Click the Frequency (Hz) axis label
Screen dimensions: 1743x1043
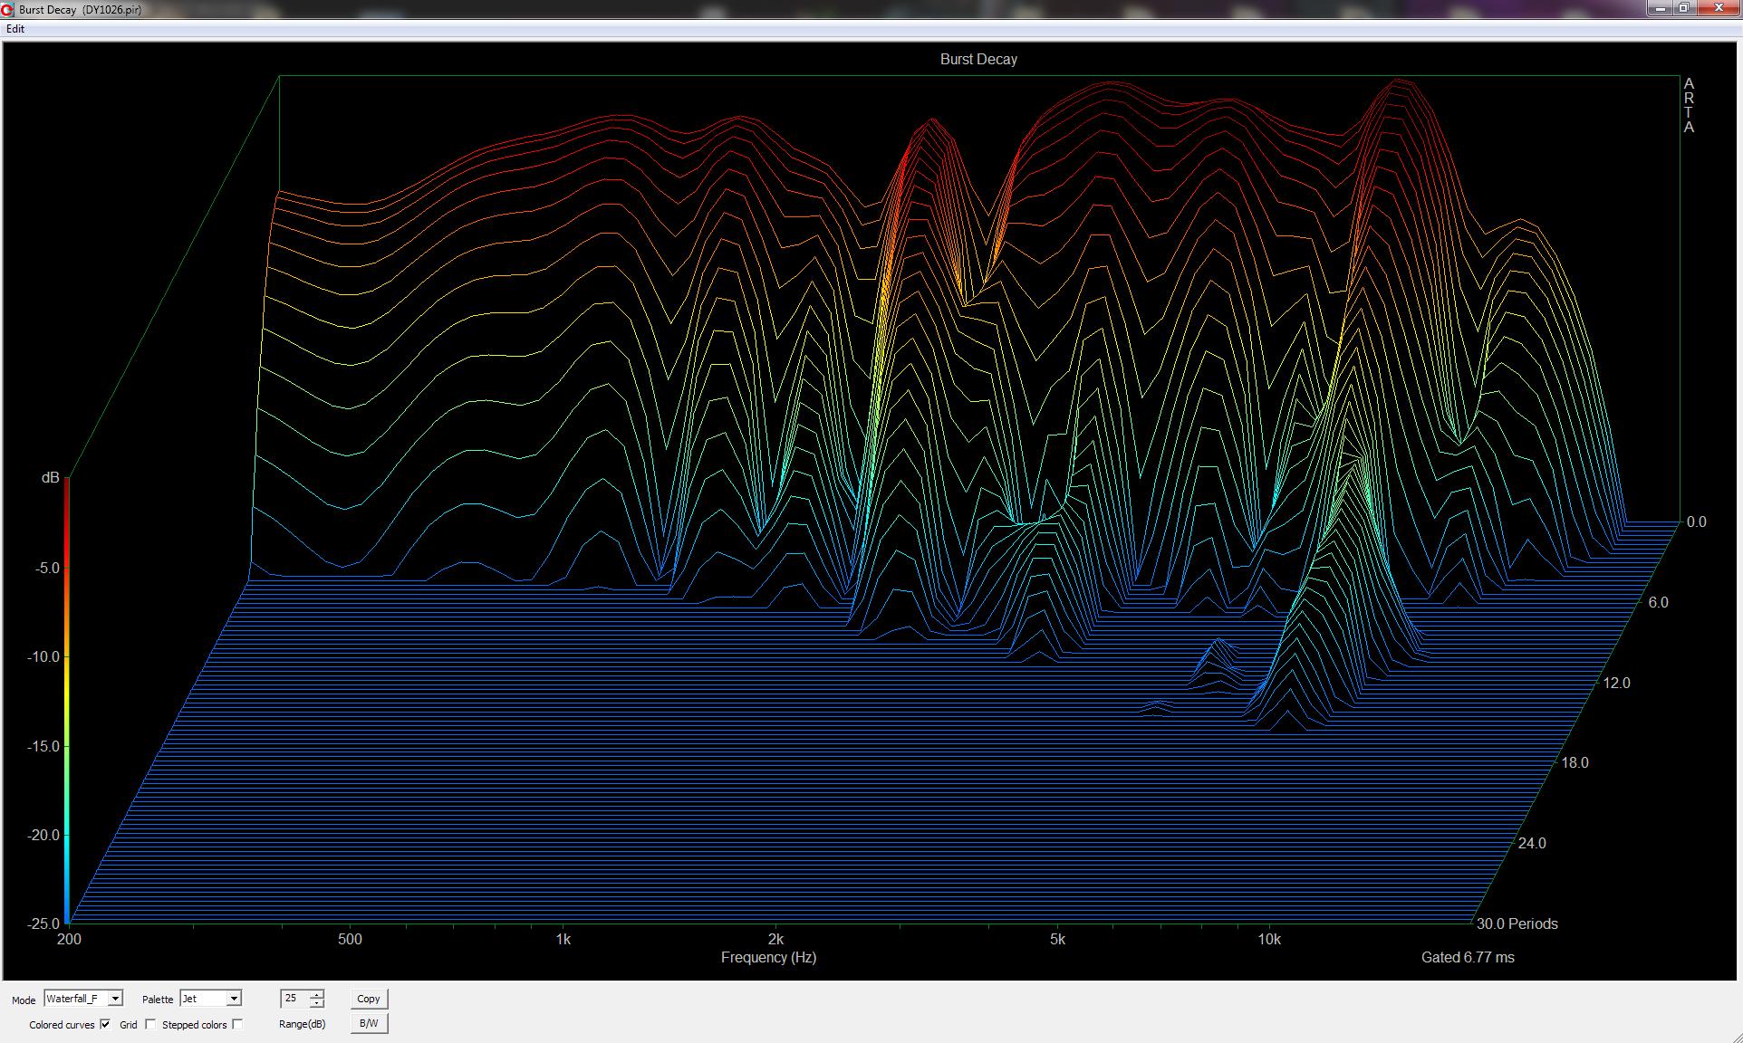coord(768,957)
